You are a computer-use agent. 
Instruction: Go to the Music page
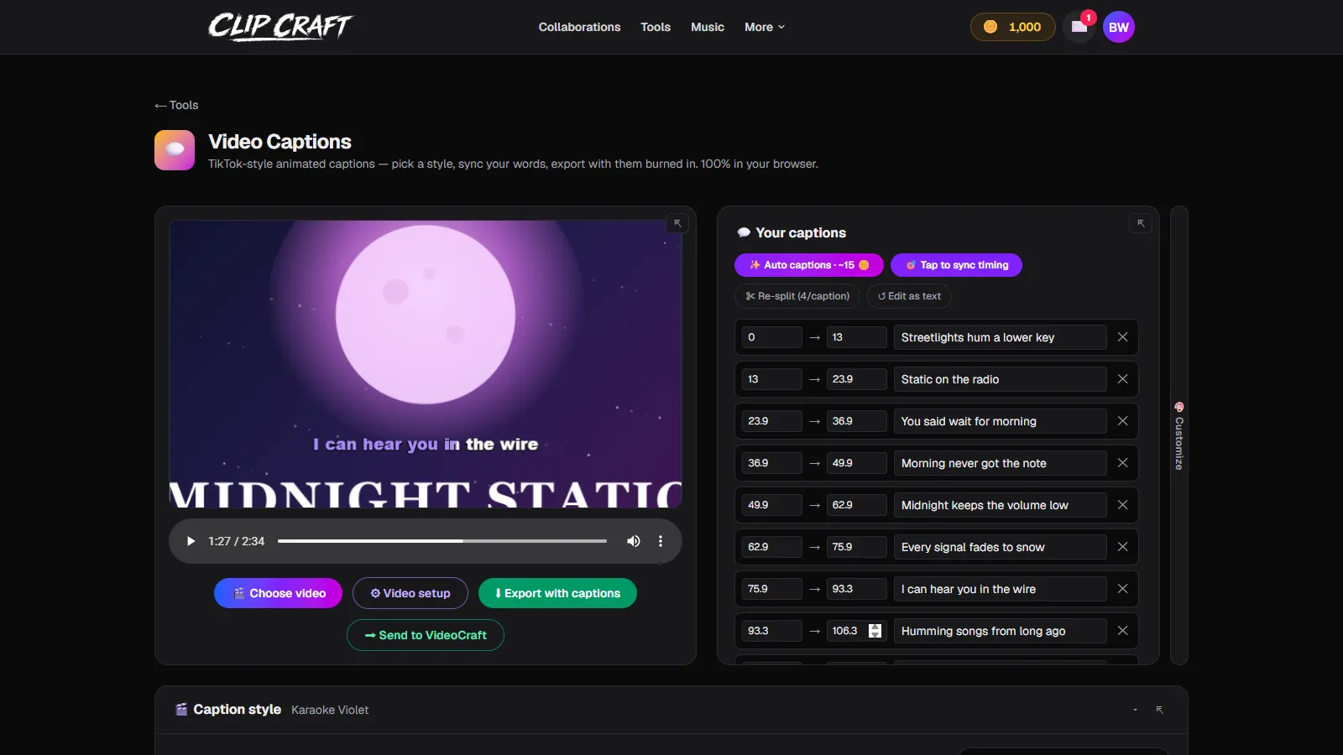[x=708, y=27]
